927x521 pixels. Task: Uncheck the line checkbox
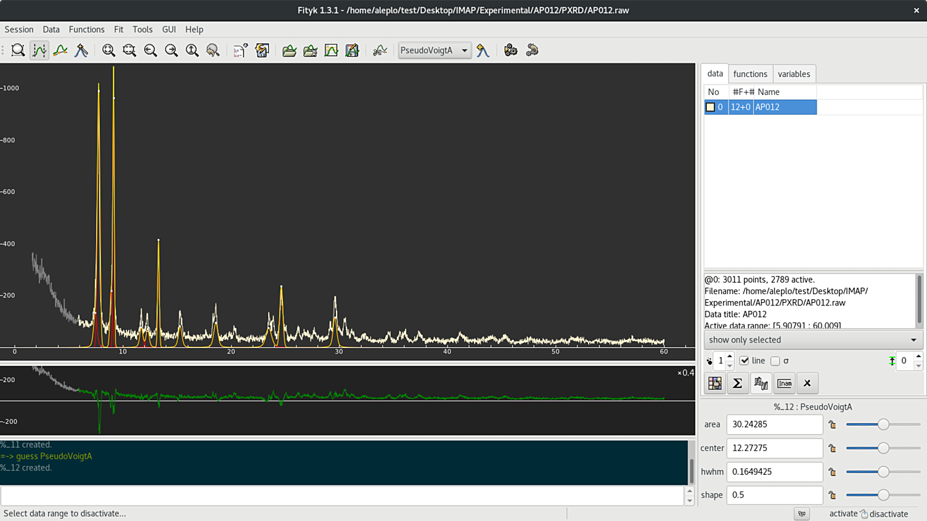click(745, 361)
